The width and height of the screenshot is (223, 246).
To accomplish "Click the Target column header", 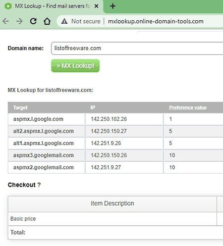I will click(20, 107).
